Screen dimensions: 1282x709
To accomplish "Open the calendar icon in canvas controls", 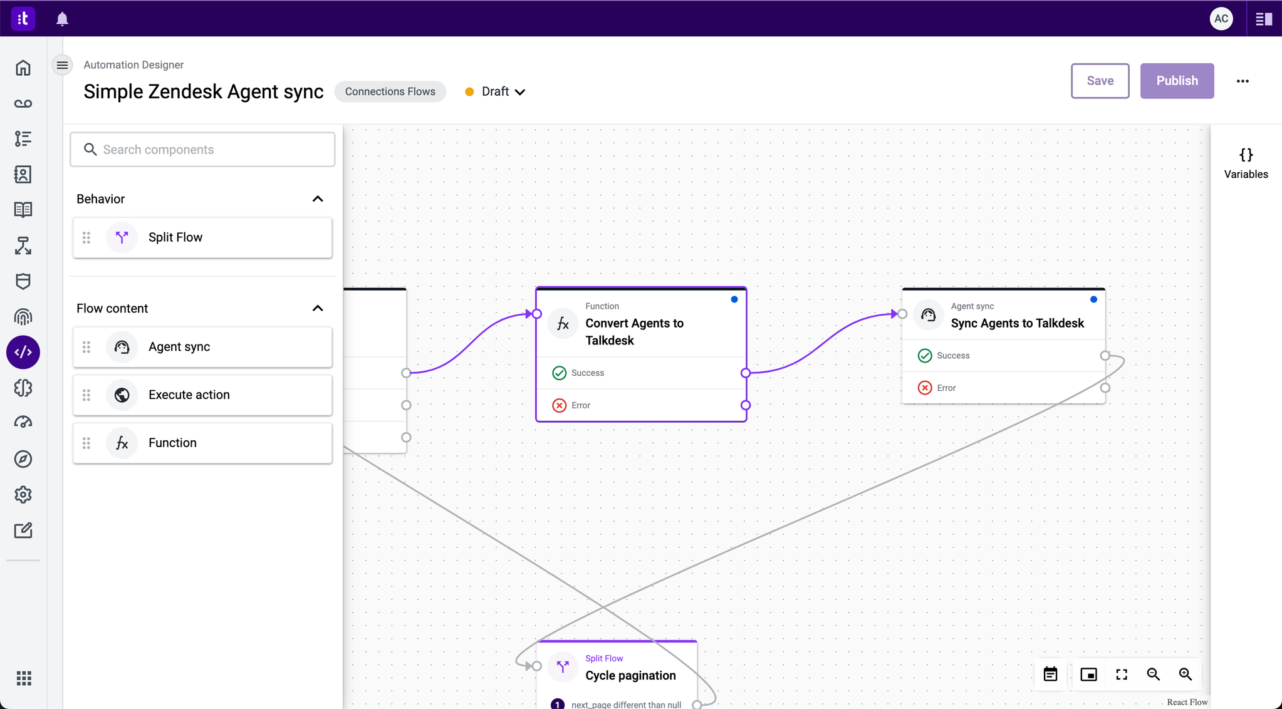I will (x=1050, y=674).
